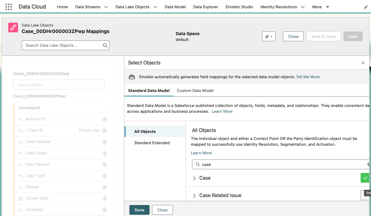Click the pencil edit icon in navigation bar

coord(366,7)
